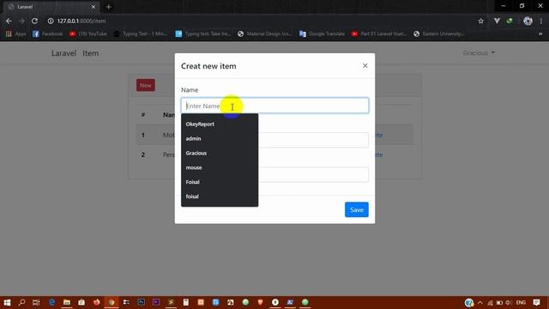Screen dimensions: 549x309
Task: Choose the capitalized Foisal suggestion
Action: pos(220,182)
